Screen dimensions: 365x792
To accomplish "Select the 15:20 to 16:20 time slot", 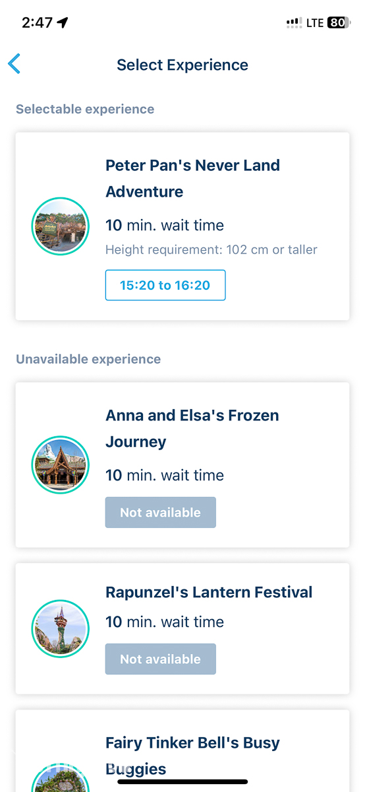I will pyautogui.click(x=165, y=285).
